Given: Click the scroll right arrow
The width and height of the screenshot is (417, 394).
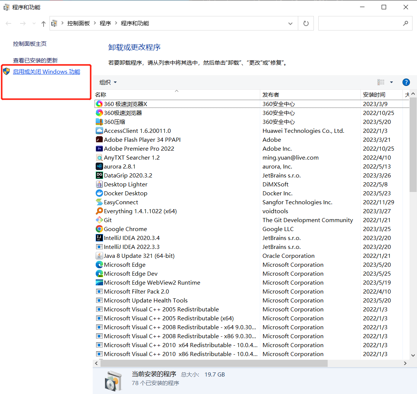Looking at the screenshot, I should [405, 363].
